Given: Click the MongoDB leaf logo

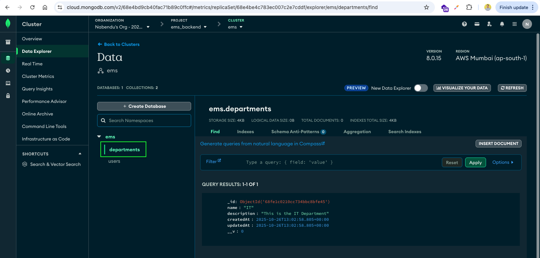Looking at the screenshot, I should 8,24.
